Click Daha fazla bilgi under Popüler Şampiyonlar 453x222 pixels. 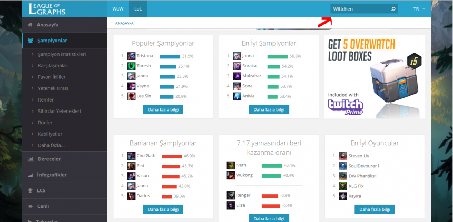(x=163, y=110)
